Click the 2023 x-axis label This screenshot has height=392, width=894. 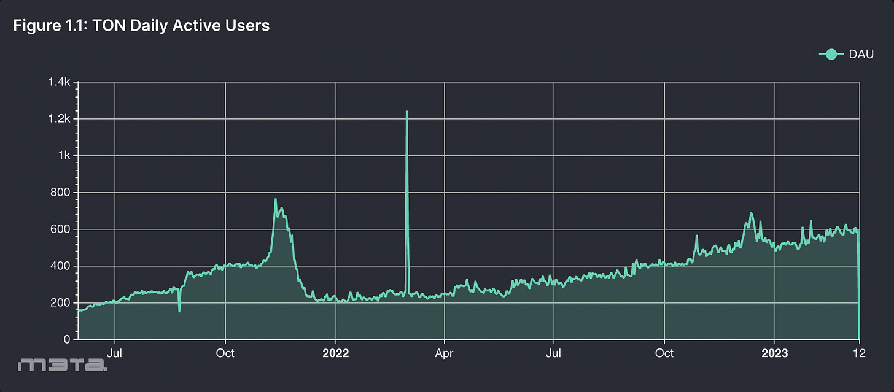tap(775, 353)
